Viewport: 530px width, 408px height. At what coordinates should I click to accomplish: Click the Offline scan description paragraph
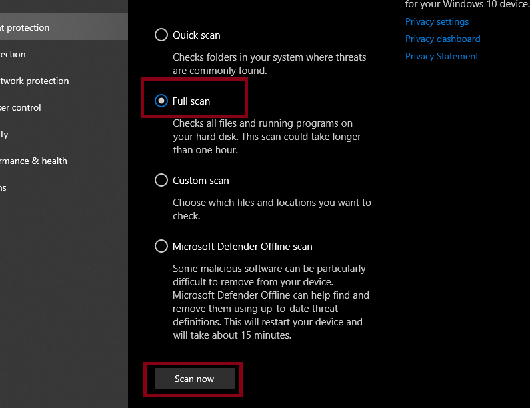tap(270, 302)
